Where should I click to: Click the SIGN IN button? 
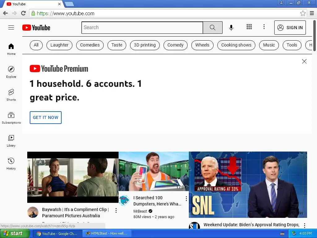coord(290,28)
